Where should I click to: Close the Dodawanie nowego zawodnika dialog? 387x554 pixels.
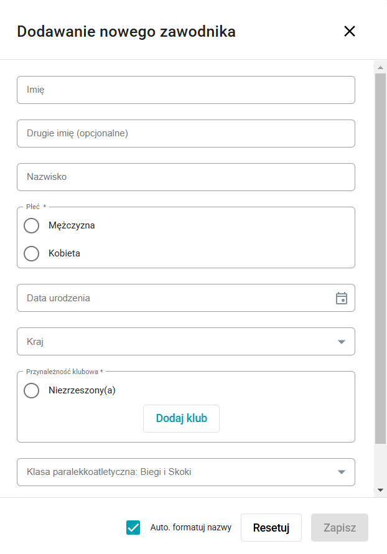coord(350,31)
